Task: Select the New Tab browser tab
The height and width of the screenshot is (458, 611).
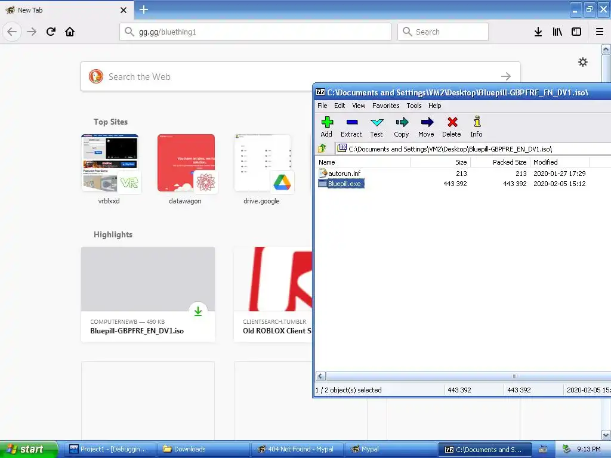Action: [x=66, y=10]
